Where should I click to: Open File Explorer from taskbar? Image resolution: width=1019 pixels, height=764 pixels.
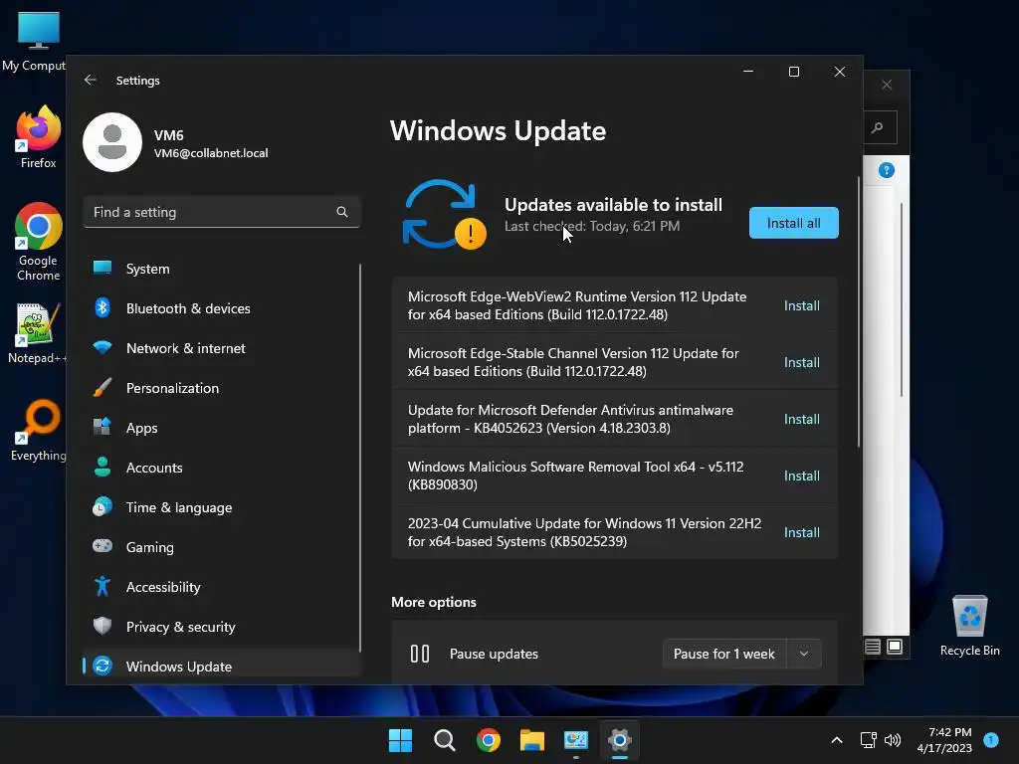(532, 740)
